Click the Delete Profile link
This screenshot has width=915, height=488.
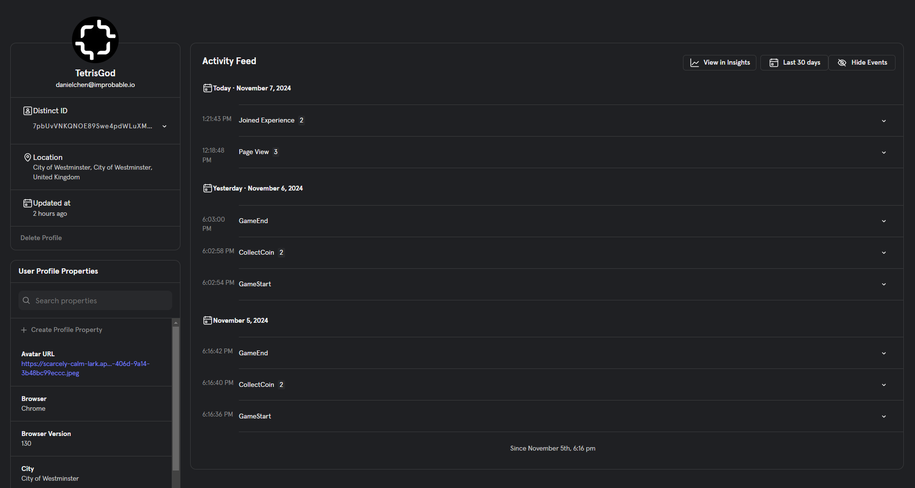(x=41, y=238)
